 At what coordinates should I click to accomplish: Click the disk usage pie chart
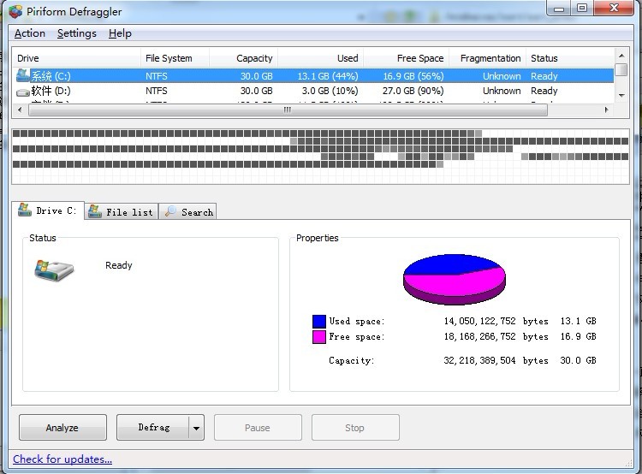coord(454,278)
